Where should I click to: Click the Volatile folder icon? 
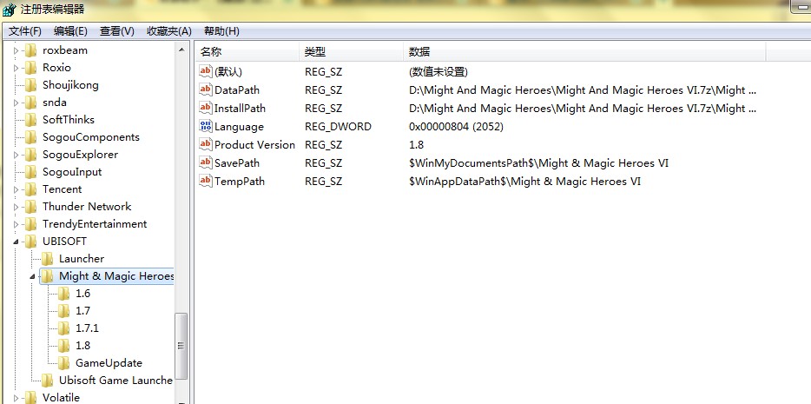click(x=31, y=397)
